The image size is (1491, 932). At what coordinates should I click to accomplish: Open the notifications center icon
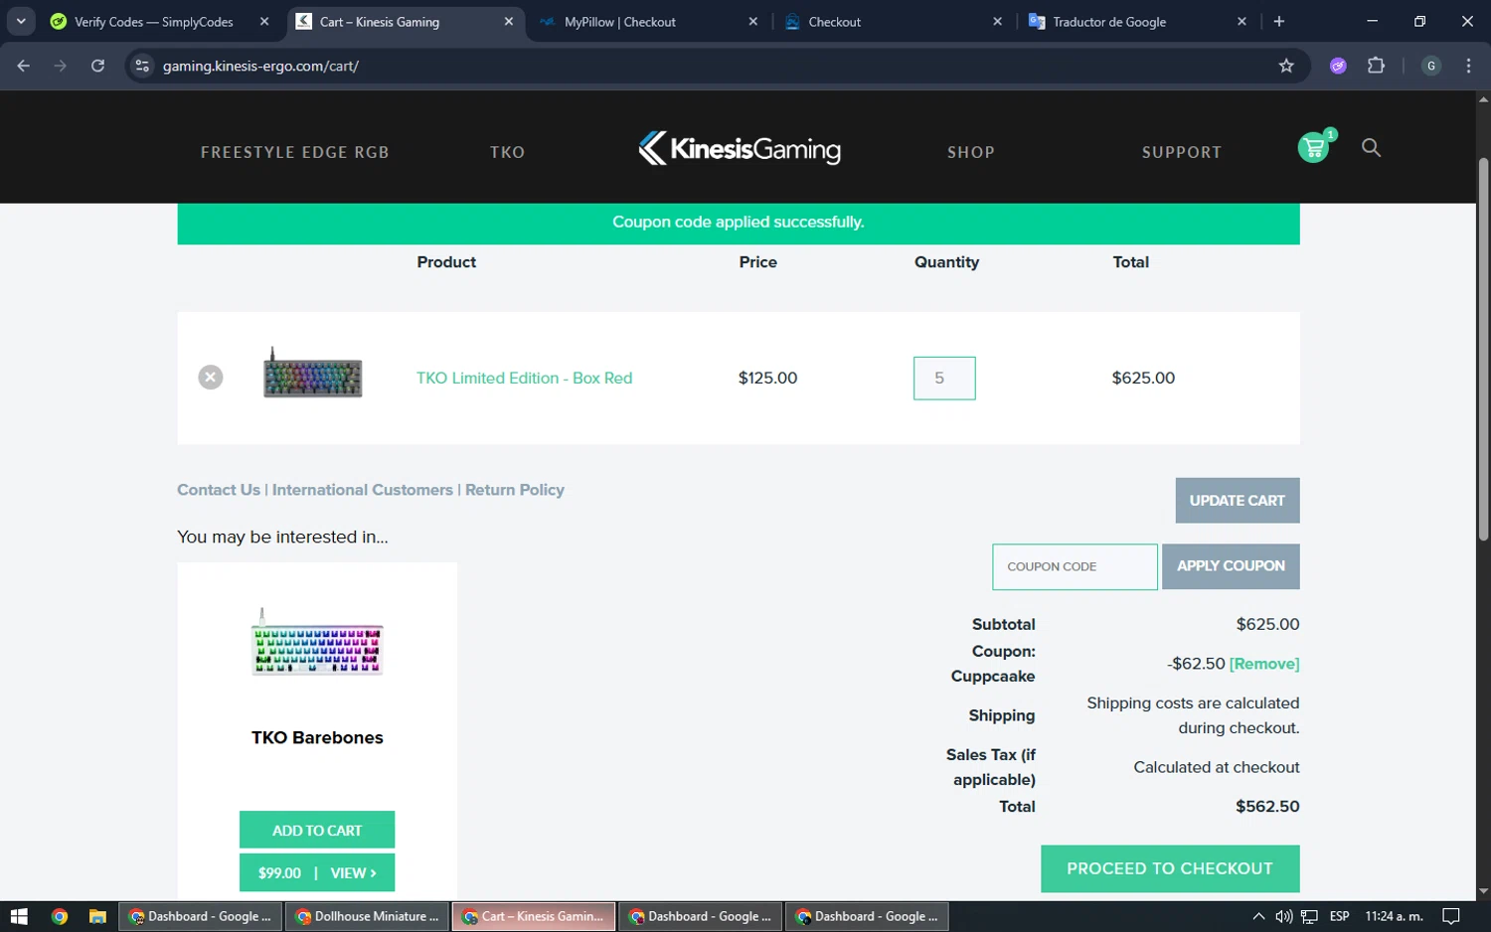[1451, 916]
